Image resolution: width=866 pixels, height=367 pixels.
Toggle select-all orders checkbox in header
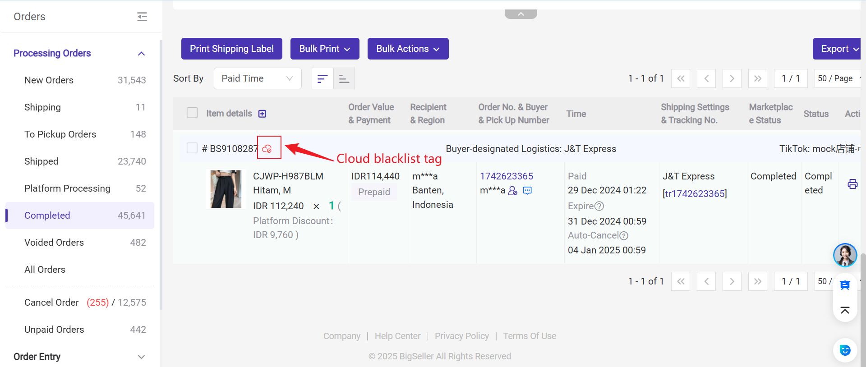(192, 113)
